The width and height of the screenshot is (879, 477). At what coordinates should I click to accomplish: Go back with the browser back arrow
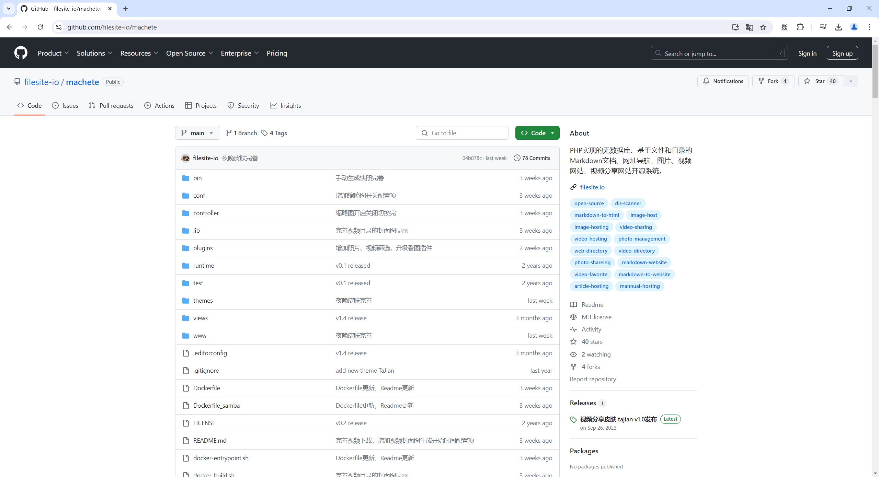(10, 27)
